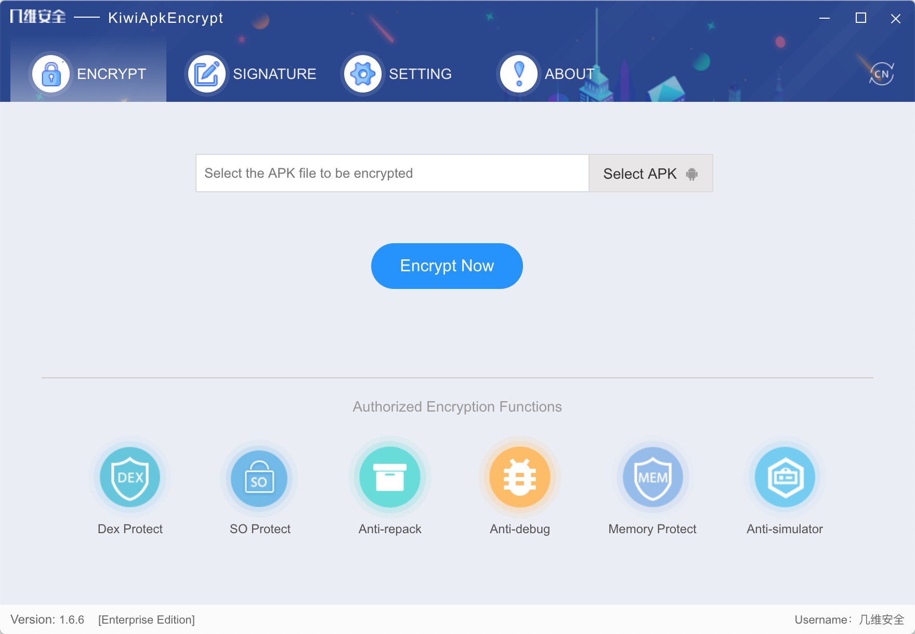The height and width of the screenshot is (634, 915).
Task: Click the Select APK button
Action: pyautogui.click(x=650, y=173)
